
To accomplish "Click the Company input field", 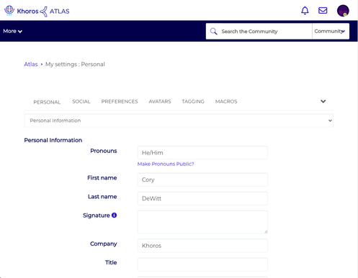I will (202, 246).
